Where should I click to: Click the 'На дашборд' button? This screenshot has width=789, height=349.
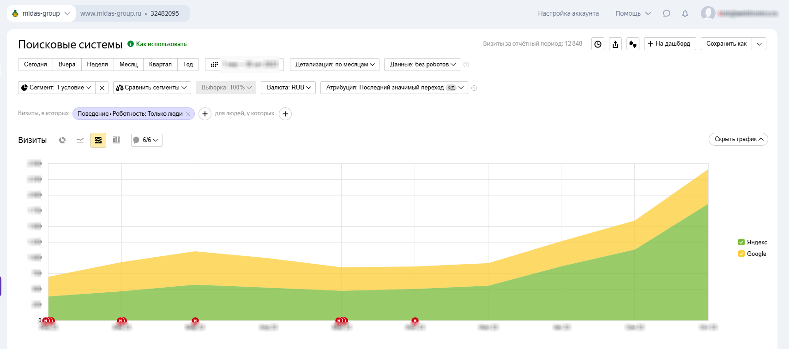click(669, 44)
